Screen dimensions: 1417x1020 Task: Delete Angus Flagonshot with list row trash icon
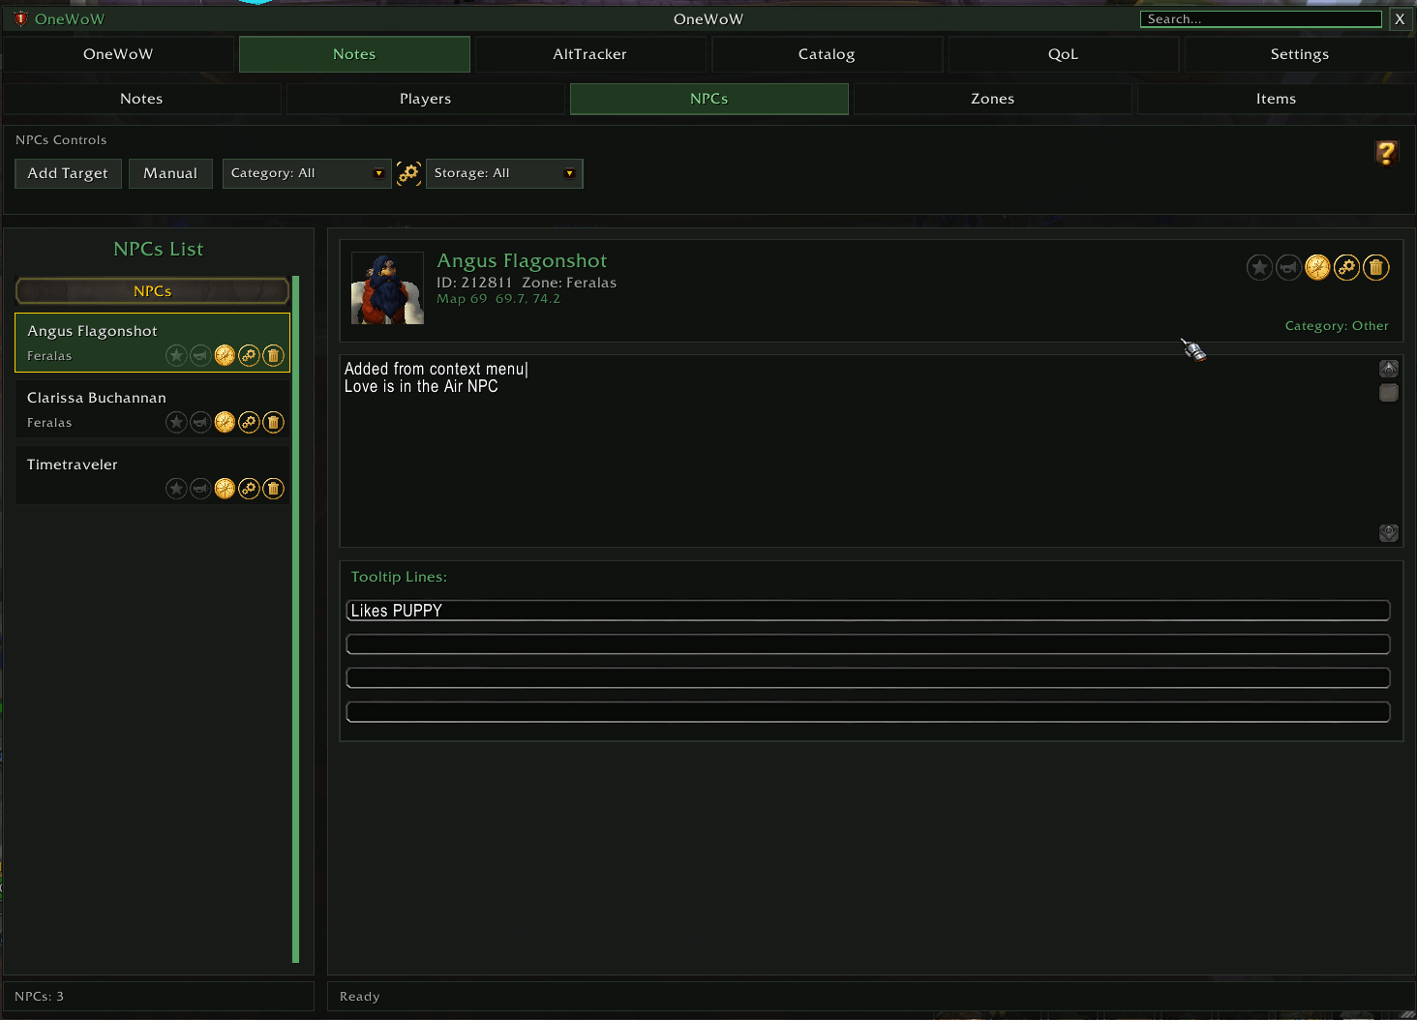click(x=273, y=356)
